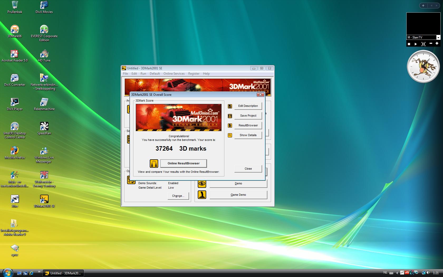Click the eye icon beside Demo
443x277 pixels.
click(202, 184)
